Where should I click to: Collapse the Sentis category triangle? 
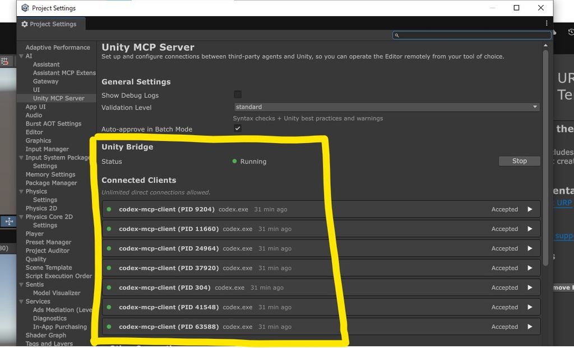point(21,284)
